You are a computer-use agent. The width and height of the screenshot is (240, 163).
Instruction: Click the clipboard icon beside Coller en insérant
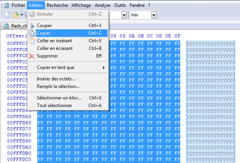[32, 41]
